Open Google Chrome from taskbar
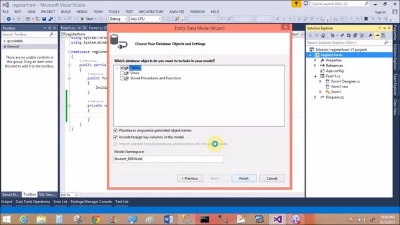This screenshot has width=400, height=225. pyautogui.click(x=96, y=219)
